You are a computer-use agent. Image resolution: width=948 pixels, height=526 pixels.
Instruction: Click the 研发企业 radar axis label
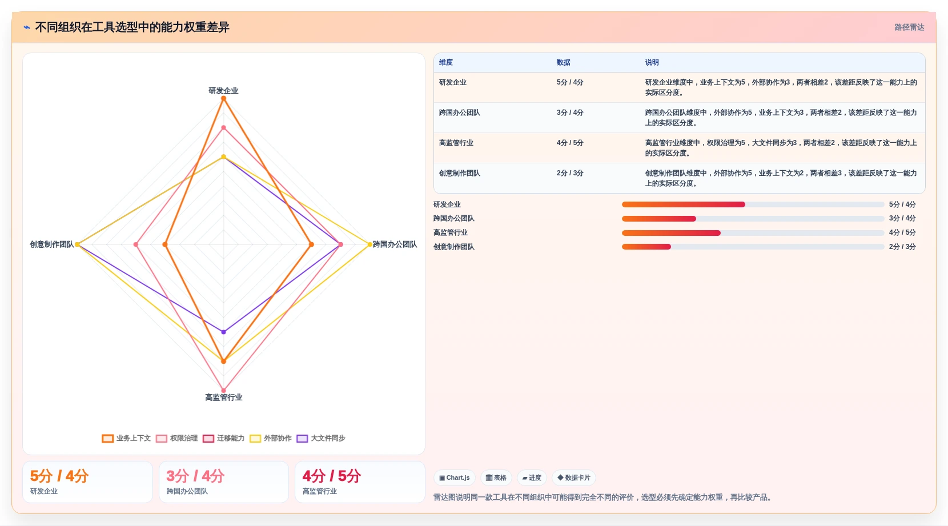tap(223, 90)
